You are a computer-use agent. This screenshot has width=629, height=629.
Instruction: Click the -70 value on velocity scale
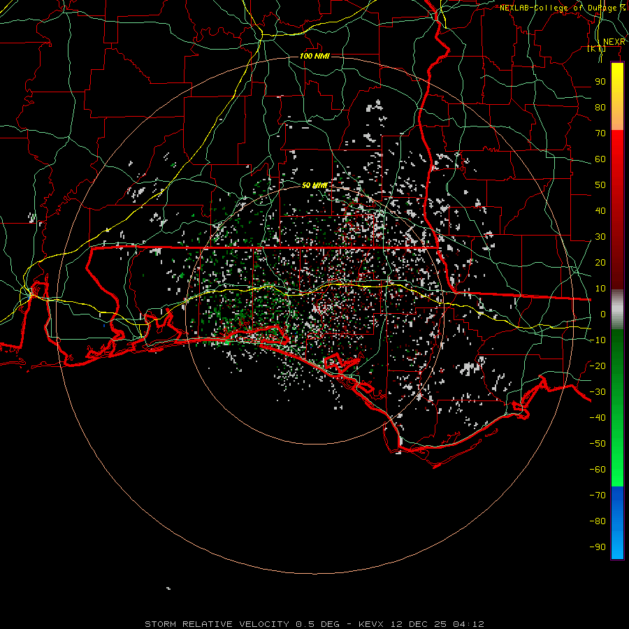coord(598,496)
